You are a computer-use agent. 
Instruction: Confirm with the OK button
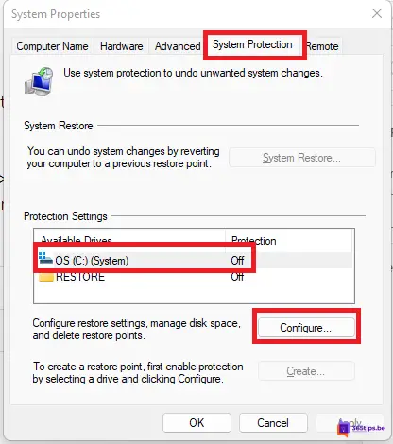coord(196,422)
